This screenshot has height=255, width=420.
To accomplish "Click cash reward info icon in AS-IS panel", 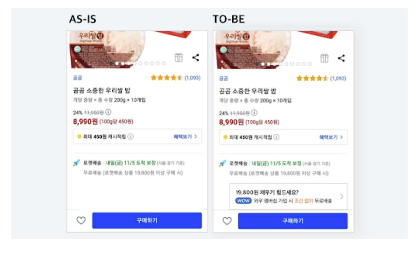I will click(131, 137).
